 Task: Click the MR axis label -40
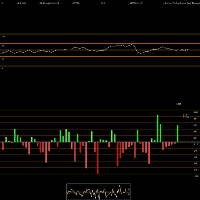[195, 157]
